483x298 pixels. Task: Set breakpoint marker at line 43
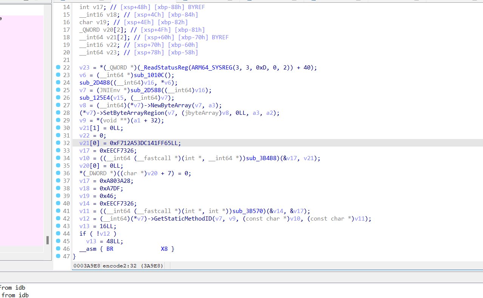coord(58,226)
